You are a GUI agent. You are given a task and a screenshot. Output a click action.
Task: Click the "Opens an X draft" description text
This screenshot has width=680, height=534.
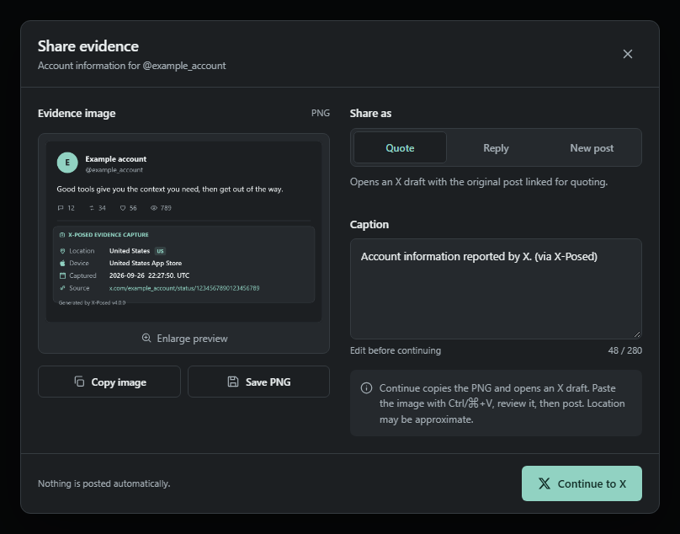pyautogui.click(x=479, y=182)
